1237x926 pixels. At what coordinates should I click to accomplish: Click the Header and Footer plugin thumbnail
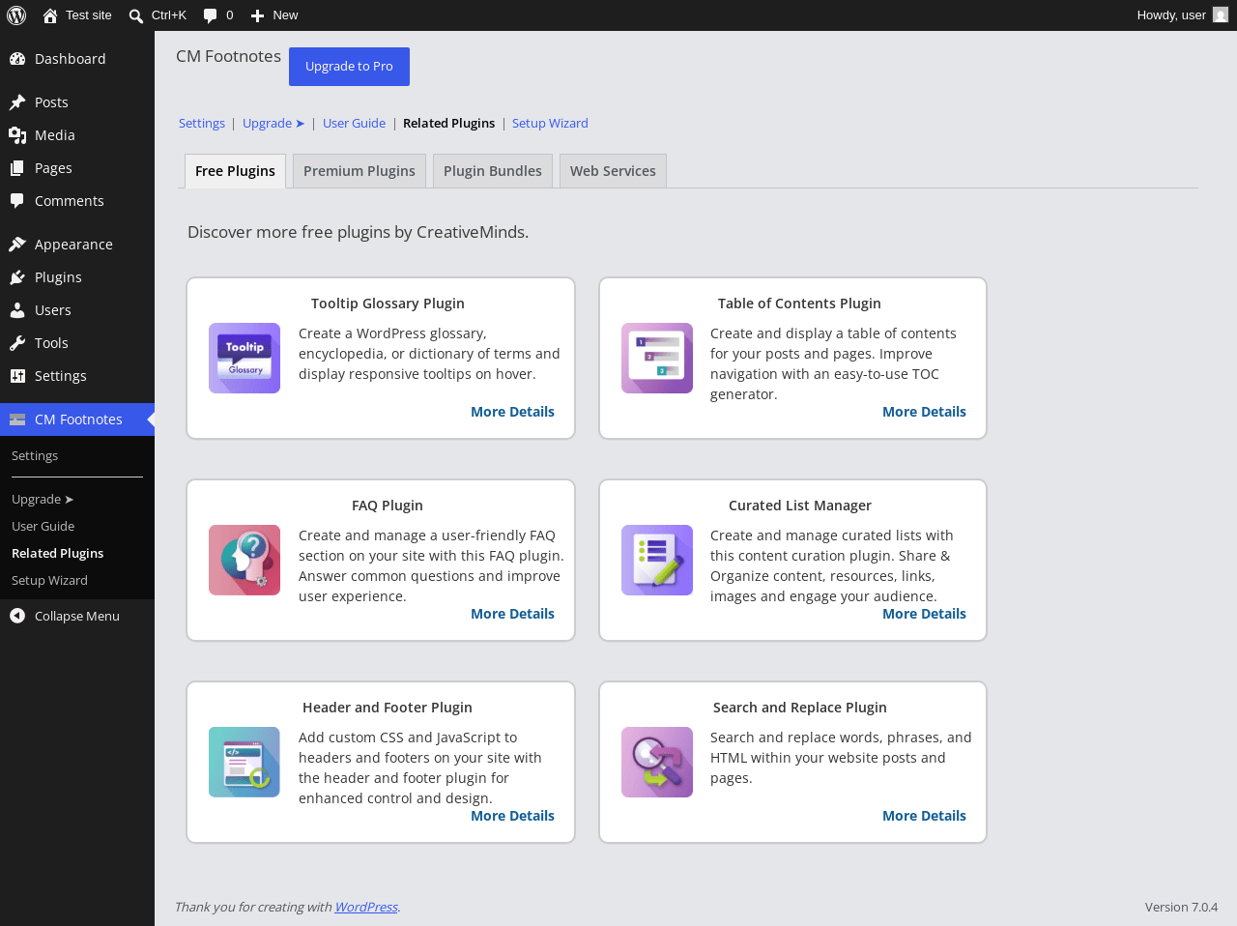[245, 762]
